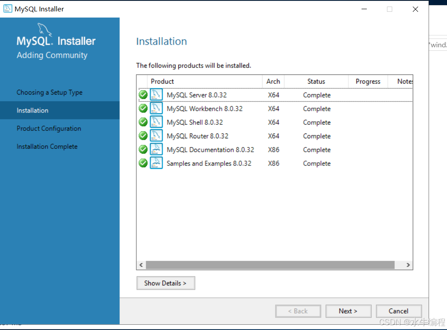The image size is (447, 330).
Task: Click the Next button
Action: 348,311
